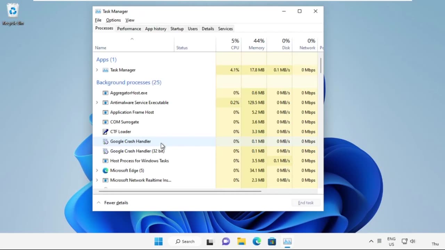Click the Google Crash Handler icon
The width and height of the screenshot is (445, 250).
(105, 141)
